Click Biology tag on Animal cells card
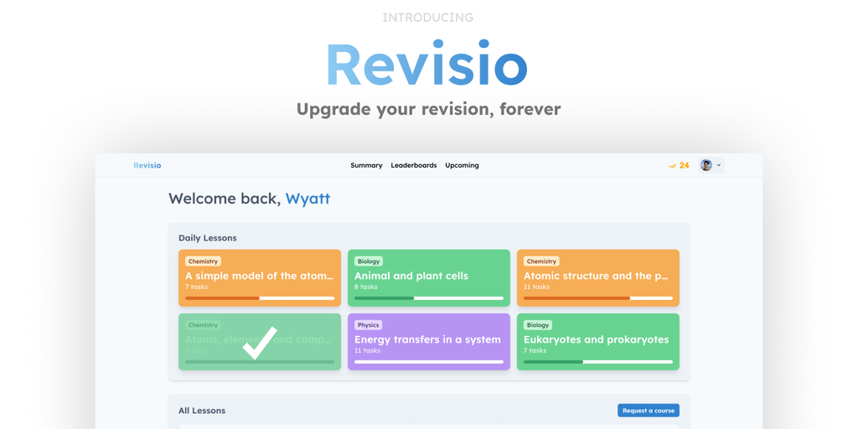This screenshot has height=429, width=858. coord(369,261)
